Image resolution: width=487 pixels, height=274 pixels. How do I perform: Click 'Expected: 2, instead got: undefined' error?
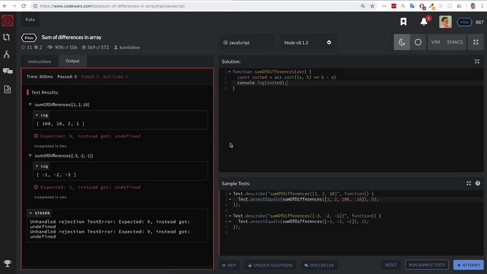click(x=90, y=187)
